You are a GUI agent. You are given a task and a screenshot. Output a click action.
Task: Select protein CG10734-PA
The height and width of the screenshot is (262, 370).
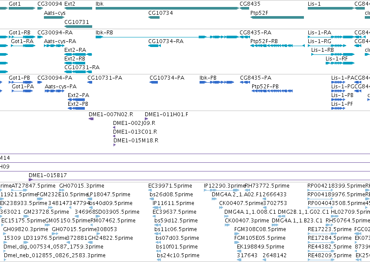(x=153, y=82)
